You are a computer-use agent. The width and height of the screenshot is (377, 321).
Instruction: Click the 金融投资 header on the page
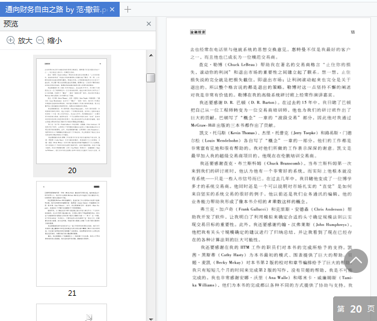[198, 32]
